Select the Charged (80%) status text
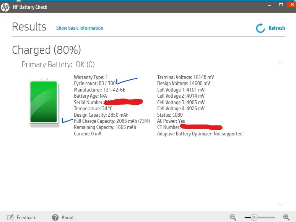 [46, 50]
